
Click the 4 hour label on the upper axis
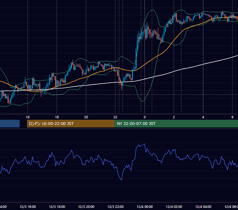(203, 117)
